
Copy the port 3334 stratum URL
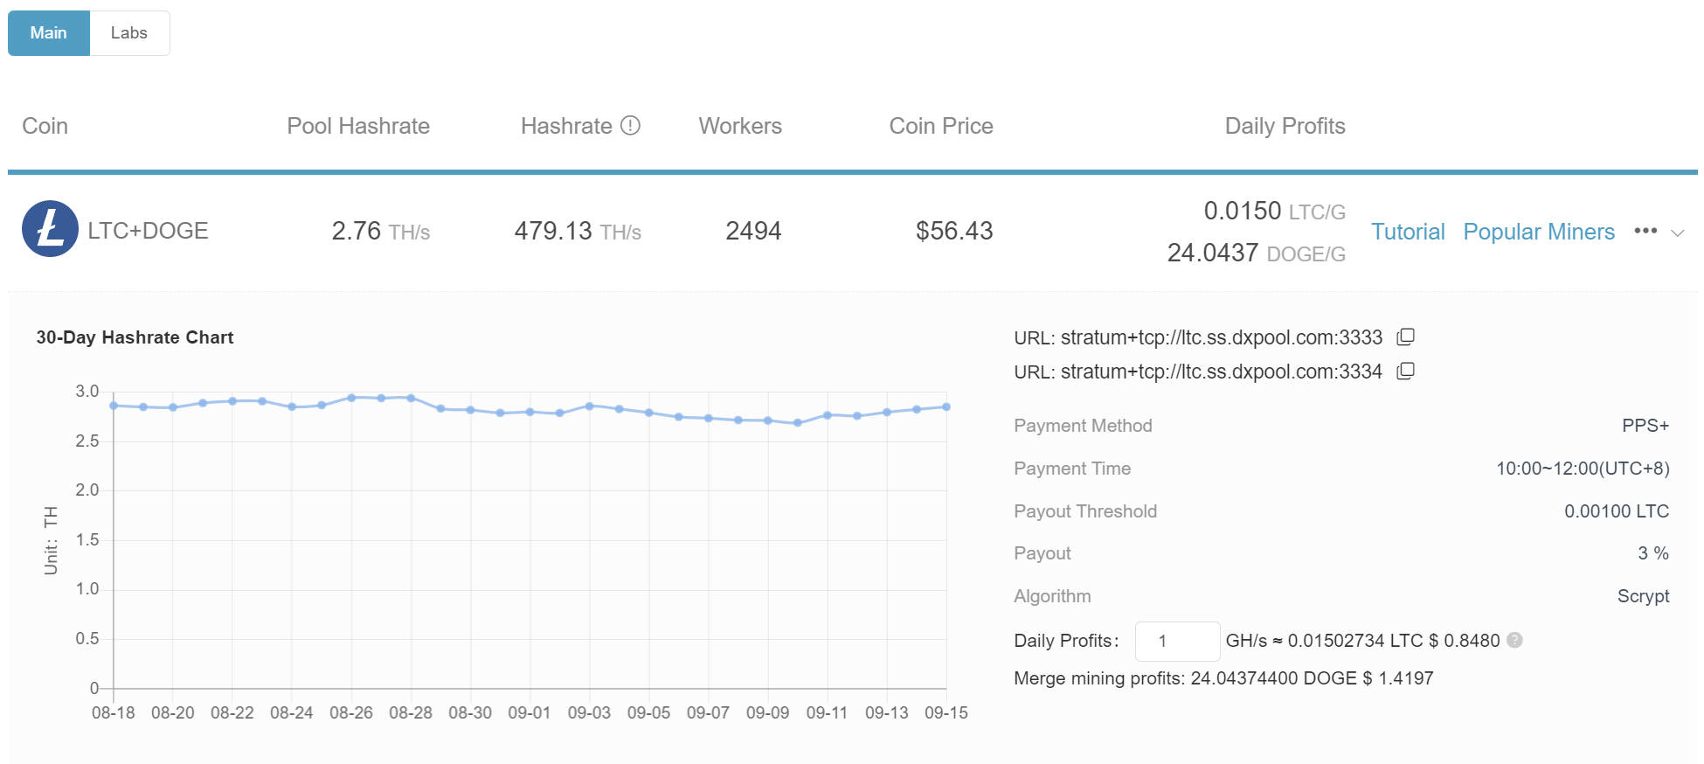point(1405,371)
